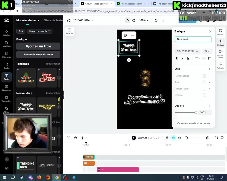Select the pink clip on the timeline

(118, 169)
